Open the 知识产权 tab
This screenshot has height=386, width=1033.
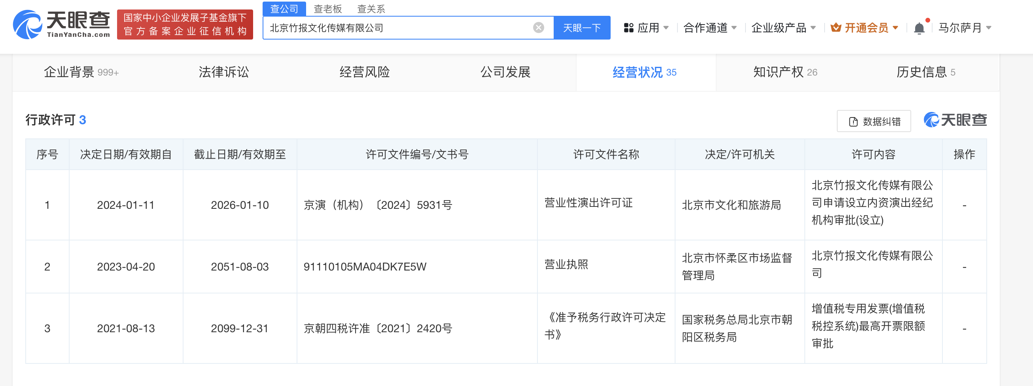pos(785,72)
